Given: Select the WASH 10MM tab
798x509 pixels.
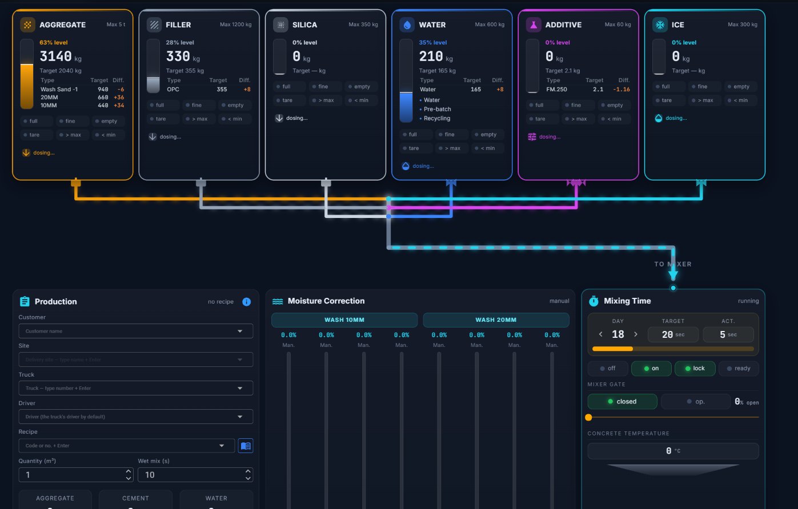Looking at the screenshot, I should point(344,320).
